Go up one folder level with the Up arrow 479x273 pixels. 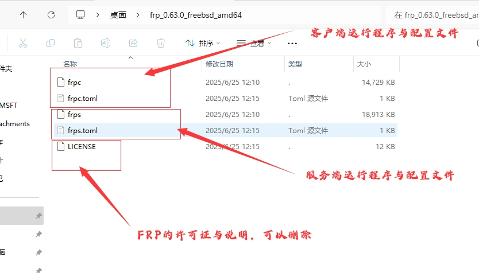tap(23, 15)
